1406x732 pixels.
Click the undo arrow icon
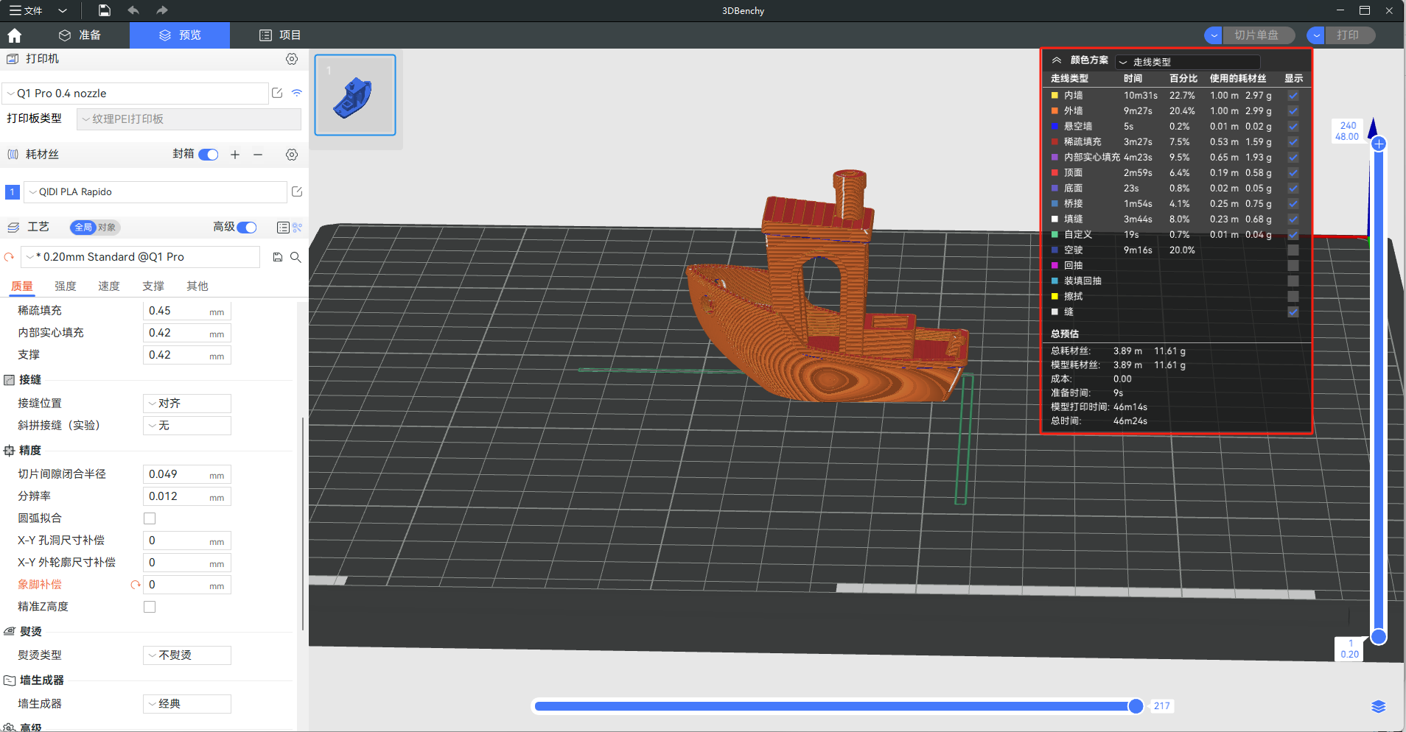(133, 10)
